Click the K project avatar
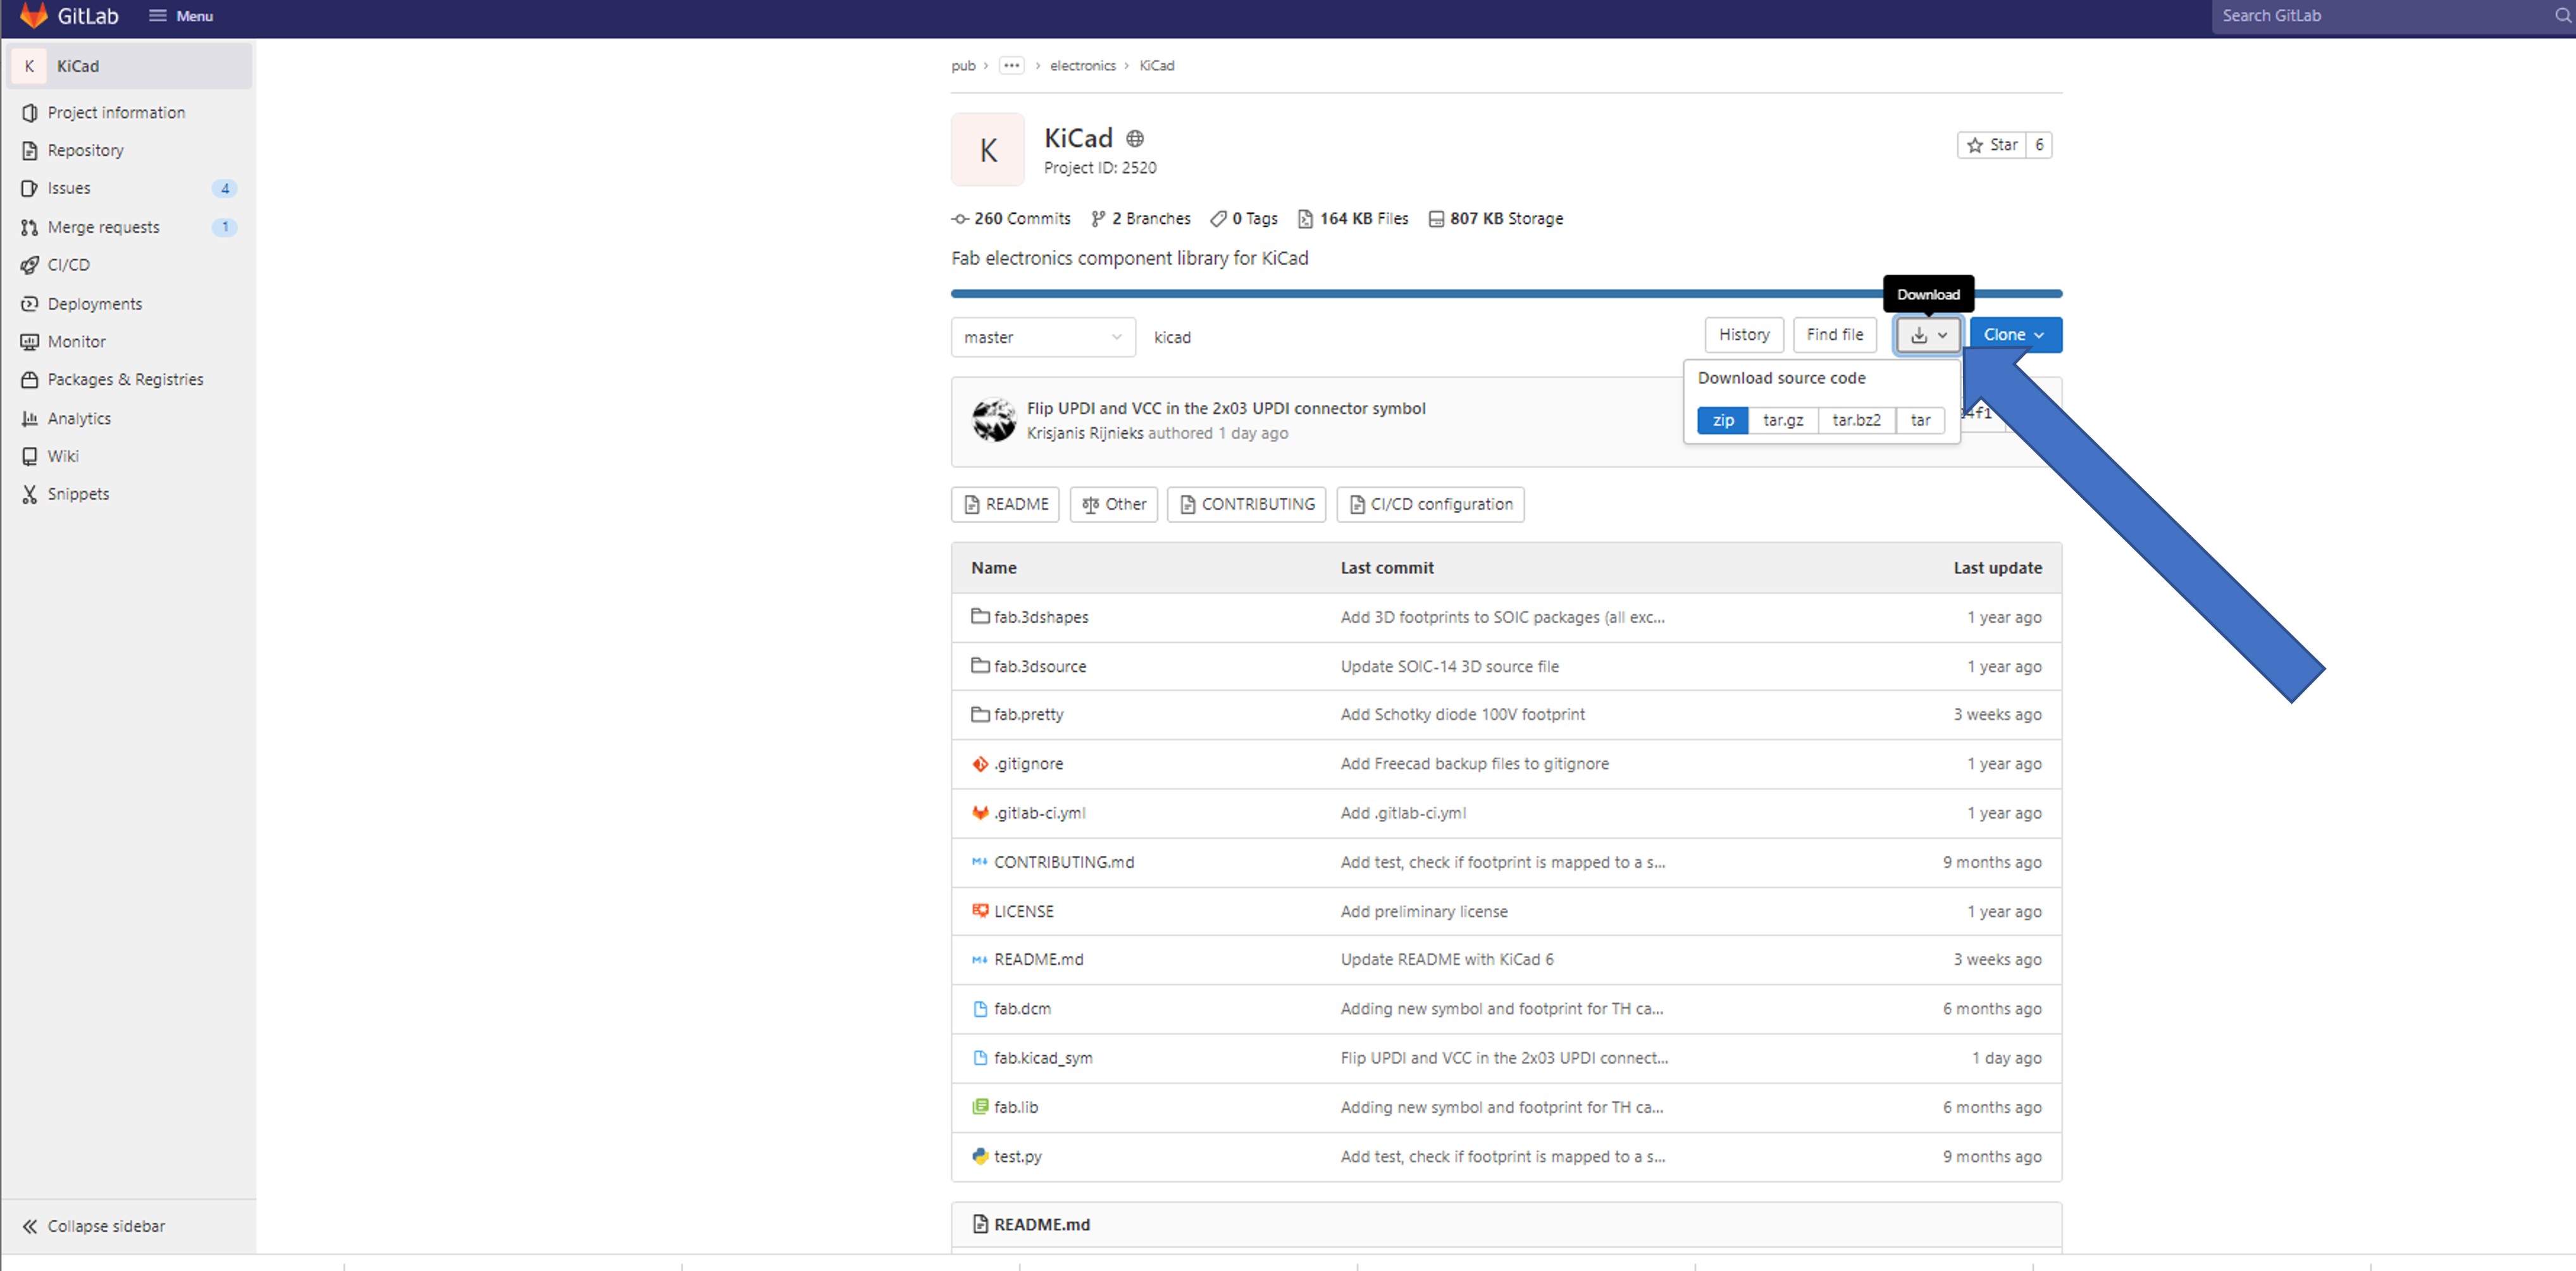Image resolution: width=2576 pixels, height=1271 pixels. [x=987, y=150]
